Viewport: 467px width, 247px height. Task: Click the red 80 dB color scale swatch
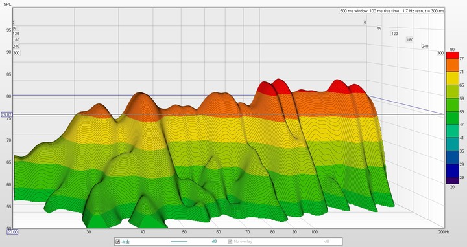pyautogui.click(x=453, y=55)
